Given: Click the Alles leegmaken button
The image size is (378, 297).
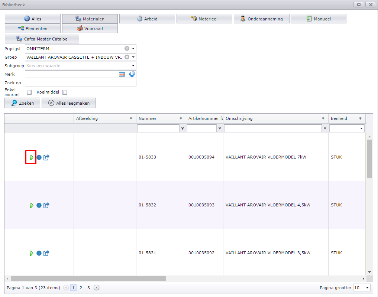Looking at the screenshot, I should (x=69, y=103).
